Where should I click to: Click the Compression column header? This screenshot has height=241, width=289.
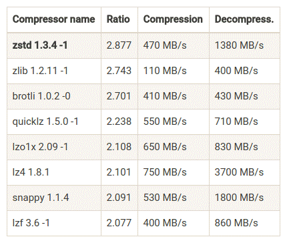point(174,19)
